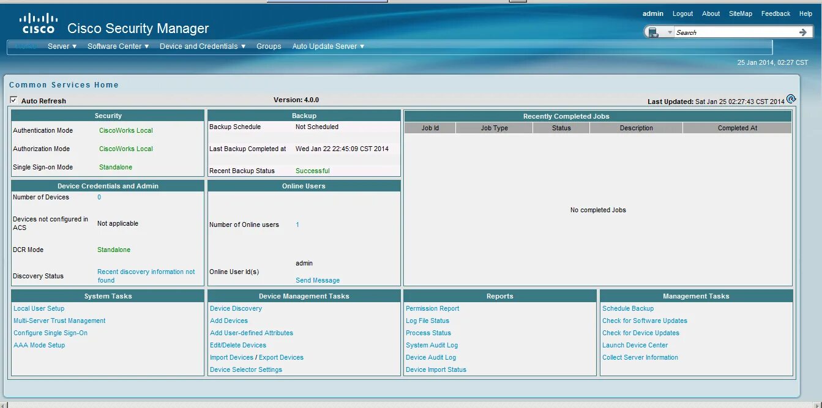Image resolution: width=822 pixels, height=408 pixels.
Task: Click the Version: 4.0.0 text
Action: point(296,100)
